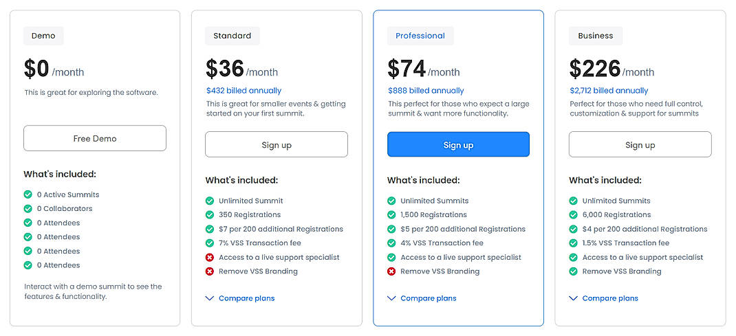
Task: Click green check beside 350 Registrations
Action: click(x=210, y=214)
